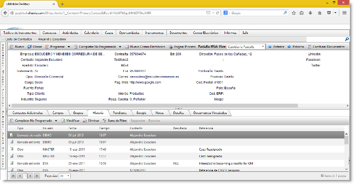Image resolution: width=354 pixels, height=184 pixels.
Task: Click the Google search box
Action: [255, 13]
